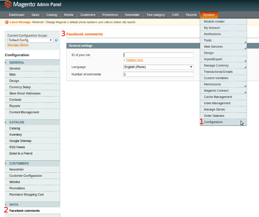
Task: Click the Number of comments field
Action: [x=158, y=74]
